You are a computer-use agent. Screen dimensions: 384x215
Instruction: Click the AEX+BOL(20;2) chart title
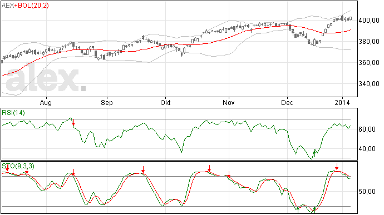click(25, 6)
